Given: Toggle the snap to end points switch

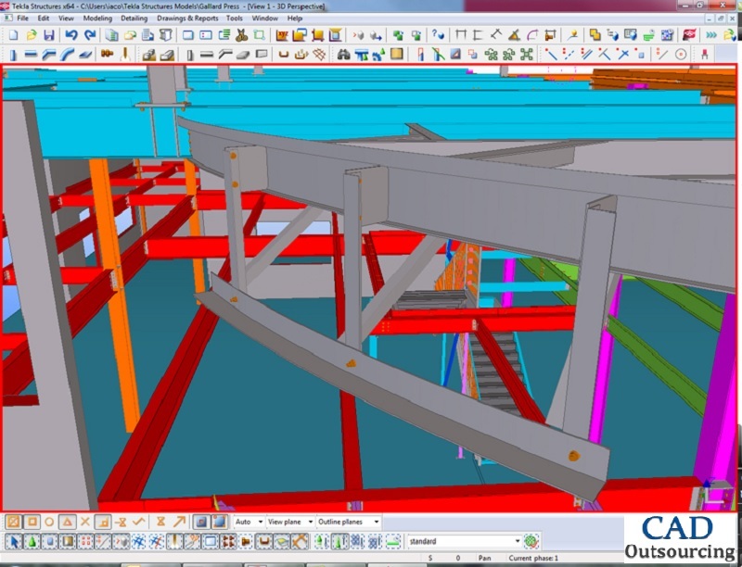Looking at the screenshot, I should 32,522.
